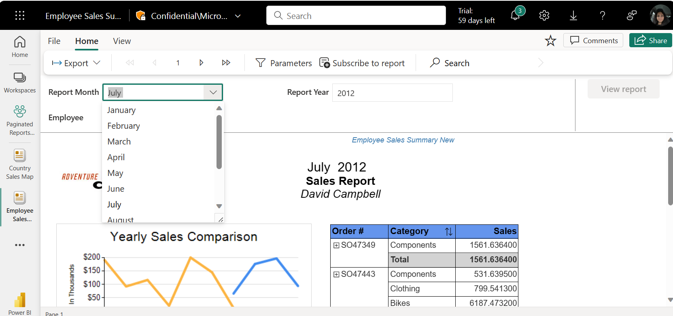Go to next report page

click(201, 63)
